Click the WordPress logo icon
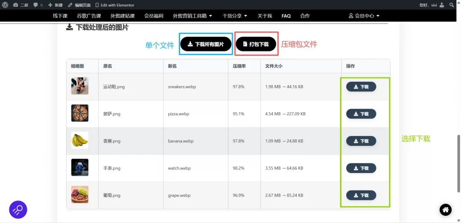461x223 pixels. pos(5,5)
